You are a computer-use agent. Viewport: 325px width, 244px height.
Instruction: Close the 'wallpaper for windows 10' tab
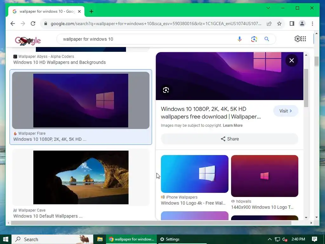tap(79, 11)
